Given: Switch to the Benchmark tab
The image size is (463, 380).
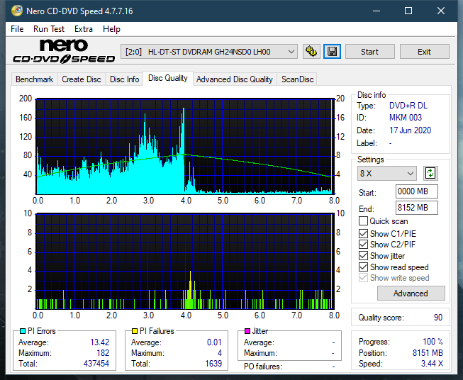Looking at the screenshot, I should [x=34, y=79].
